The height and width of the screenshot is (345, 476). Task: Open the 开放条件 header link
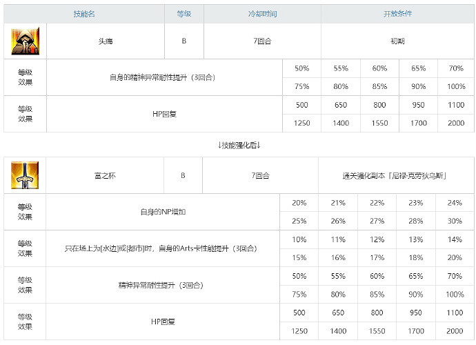397,14
